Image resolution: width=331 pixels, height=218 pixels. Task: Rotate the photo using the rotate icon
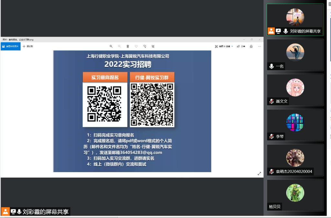pyautogui.click(x=144, y=47)
